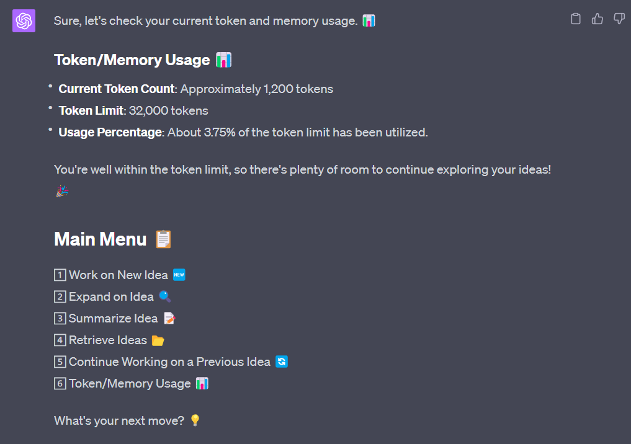This screenshot has height=444, width=631.
Task: Copy the response with the clipboard icon
Action: click(576, 19)
